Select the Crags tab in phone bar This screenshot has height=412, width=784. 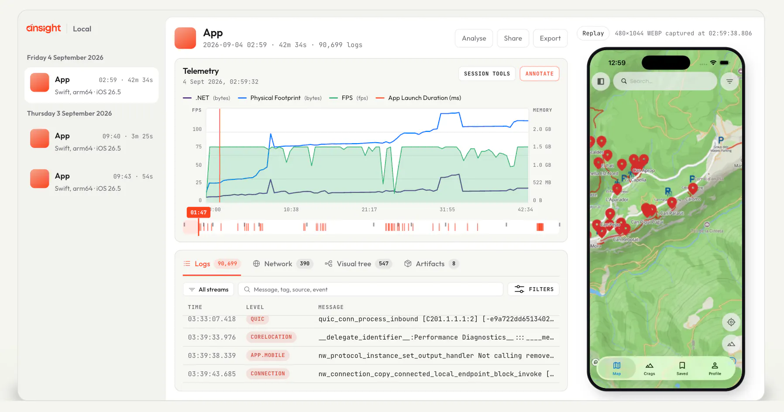(x=649, y=368)
